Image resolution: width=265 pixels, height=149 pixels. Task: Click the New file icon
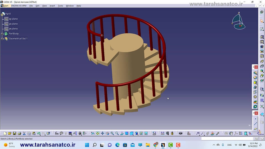coord(5,134)
